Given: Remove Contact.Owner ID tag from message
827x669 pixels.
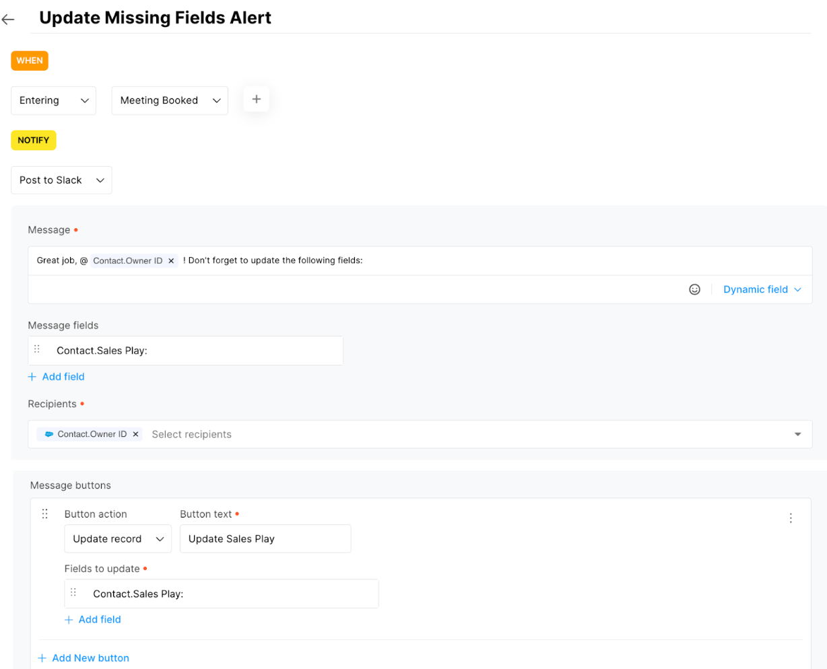Looking at the screenshot, I should click(171, 261).
